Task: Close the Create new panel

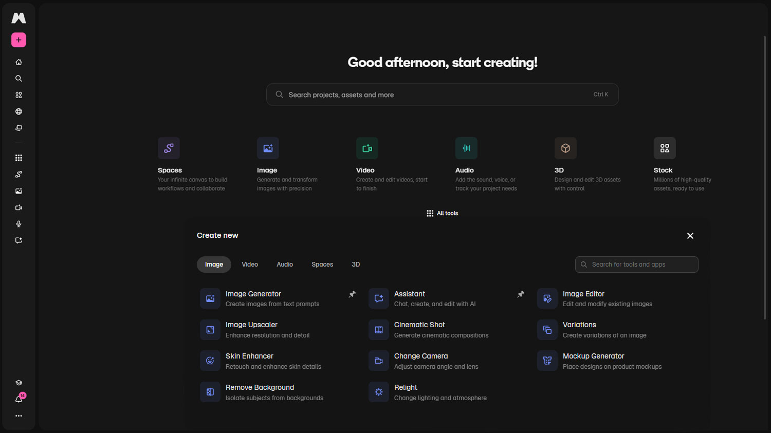Action: click(x=690, y=236)
